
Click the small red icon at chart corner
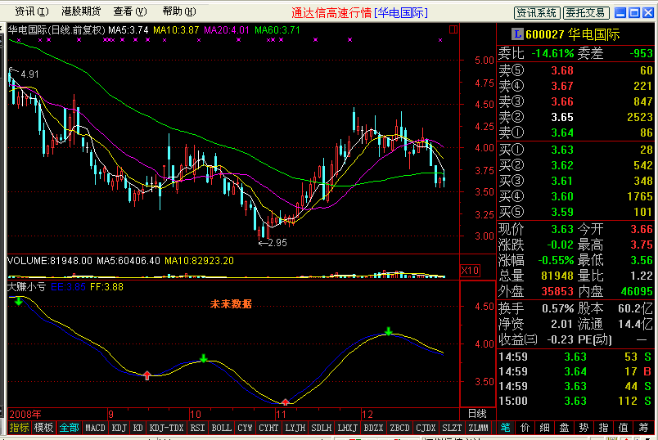pyautogui.click(x=453, y=29)
